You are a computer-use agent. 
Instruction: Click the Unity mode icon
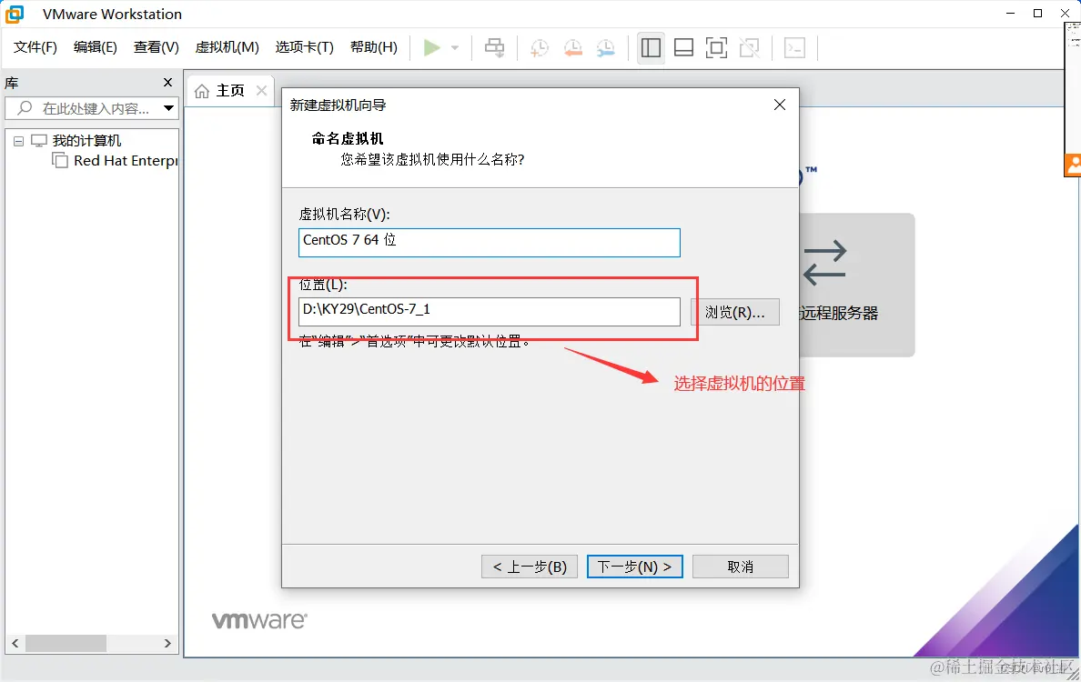[750, 47]
